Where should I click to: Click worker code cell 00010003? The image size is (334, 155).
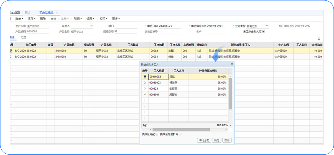[158, 83]
